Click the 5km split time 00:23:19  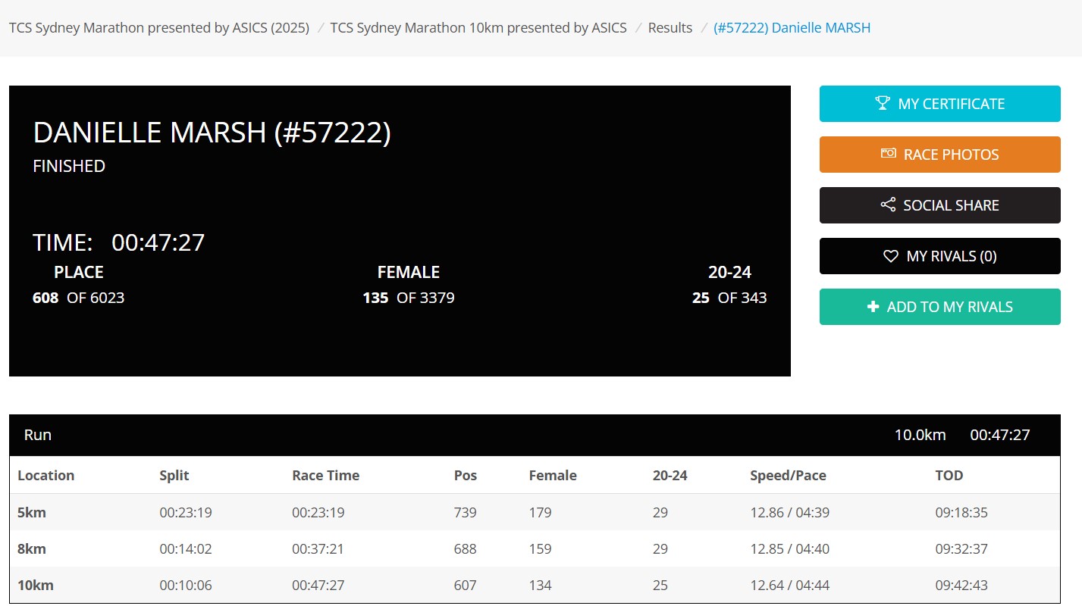(186, 513)
